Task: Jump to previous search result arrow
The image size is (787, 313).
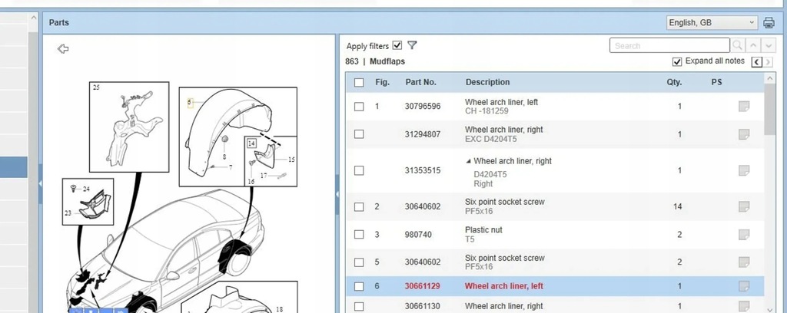Action: pos(753,45)
